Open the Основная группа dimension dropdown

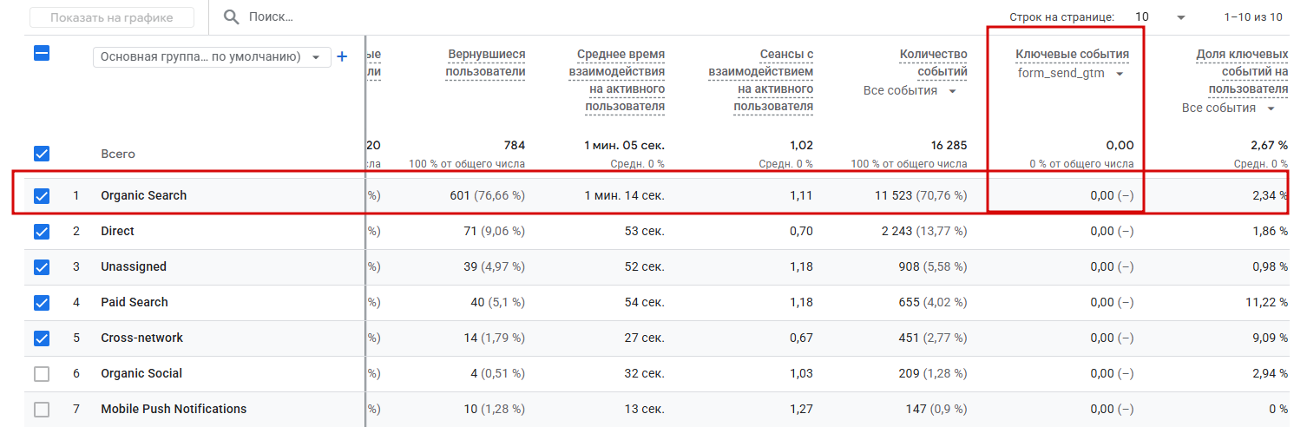point(212,56)
